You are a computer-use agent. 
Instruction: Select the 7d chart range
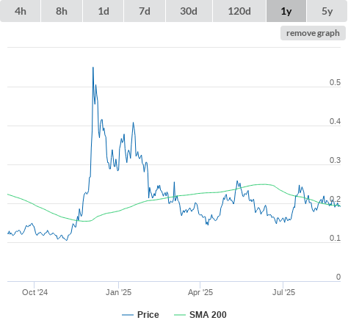145,11
